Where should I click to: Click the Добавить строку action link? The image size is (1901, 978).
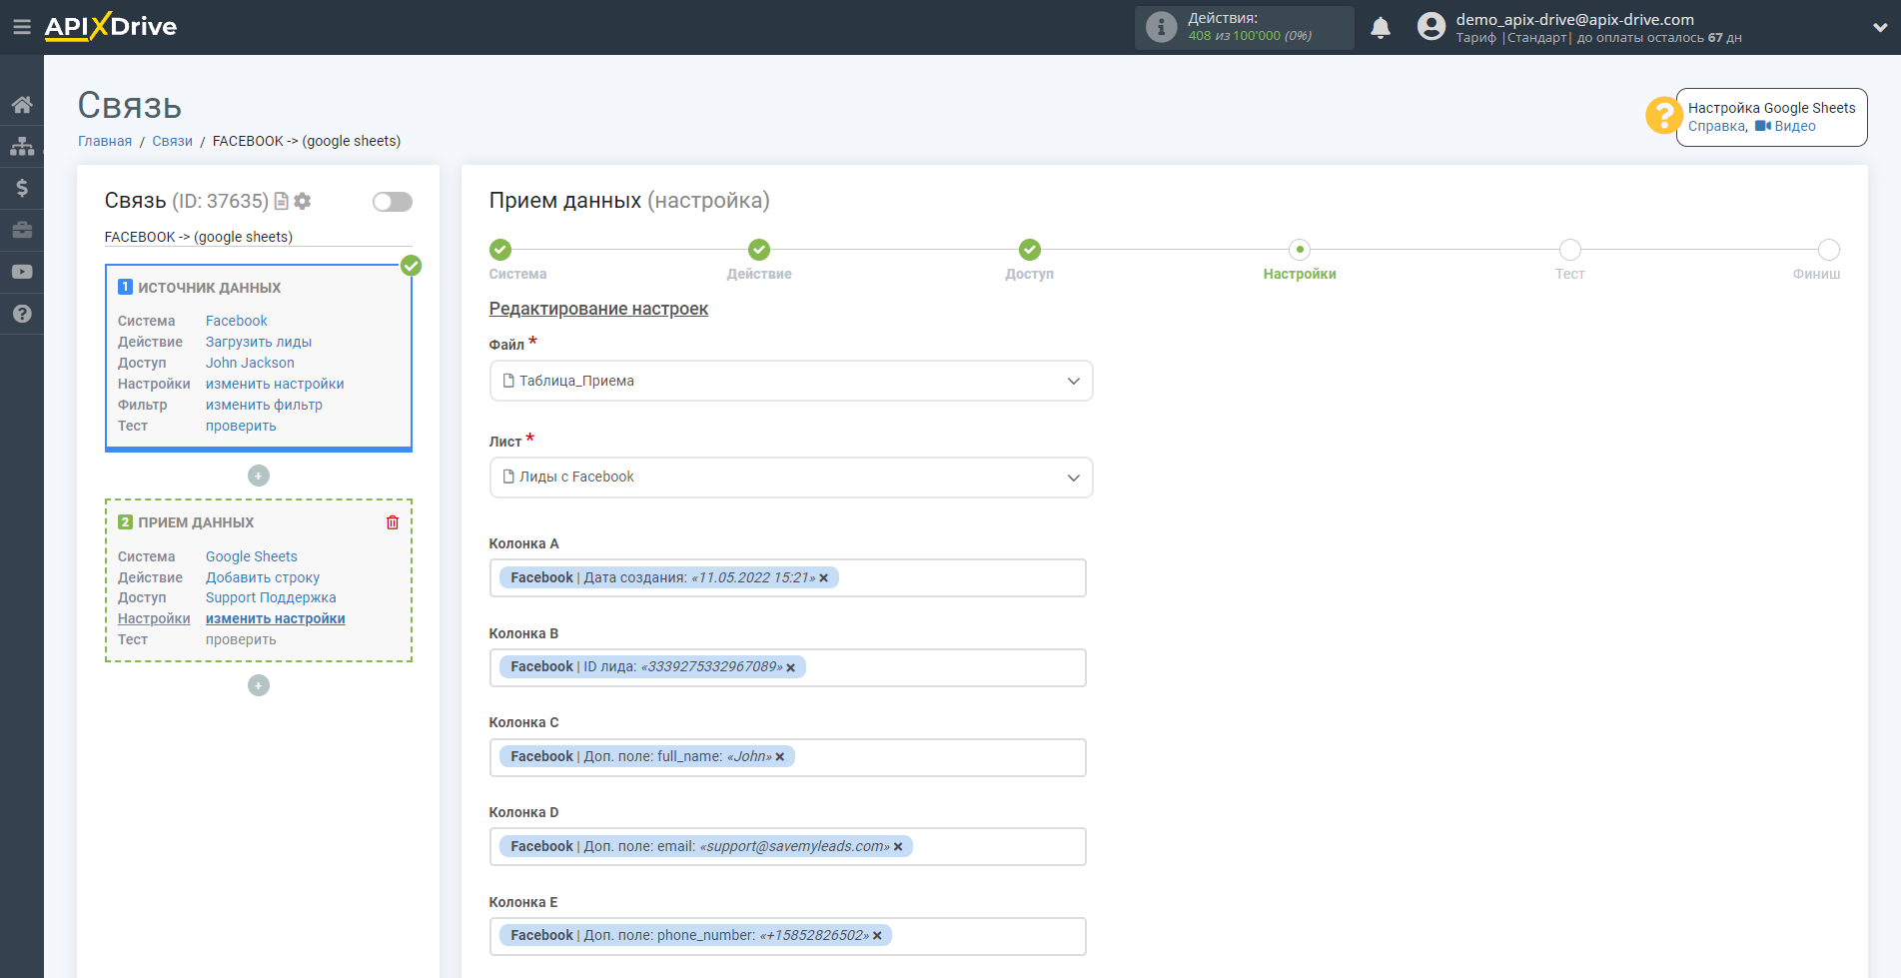point(263,577)
